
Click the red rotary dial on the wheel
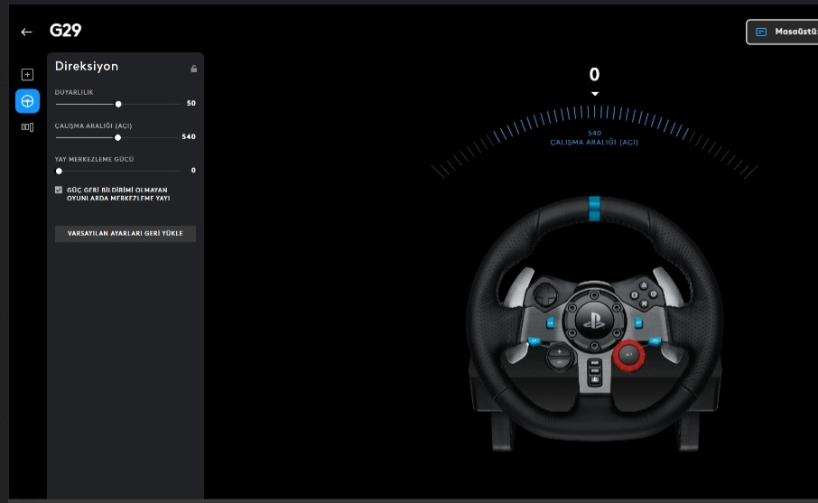pyautogui.click(x=628, y=355)
